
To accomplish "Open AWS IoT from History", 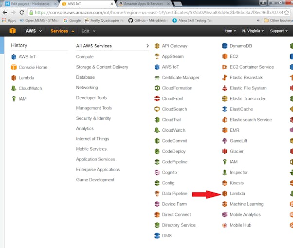I will tap(23, 56).
